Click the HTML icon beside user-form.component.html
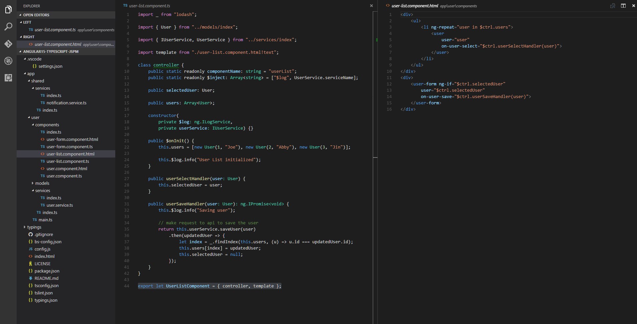 click(43, 139)
